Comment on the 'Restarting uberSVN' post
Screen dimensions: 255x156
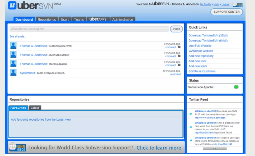point(171,47)
